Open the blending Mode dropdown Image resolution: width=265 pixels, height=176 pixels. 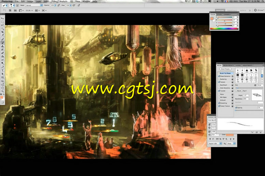pos(34,5)
